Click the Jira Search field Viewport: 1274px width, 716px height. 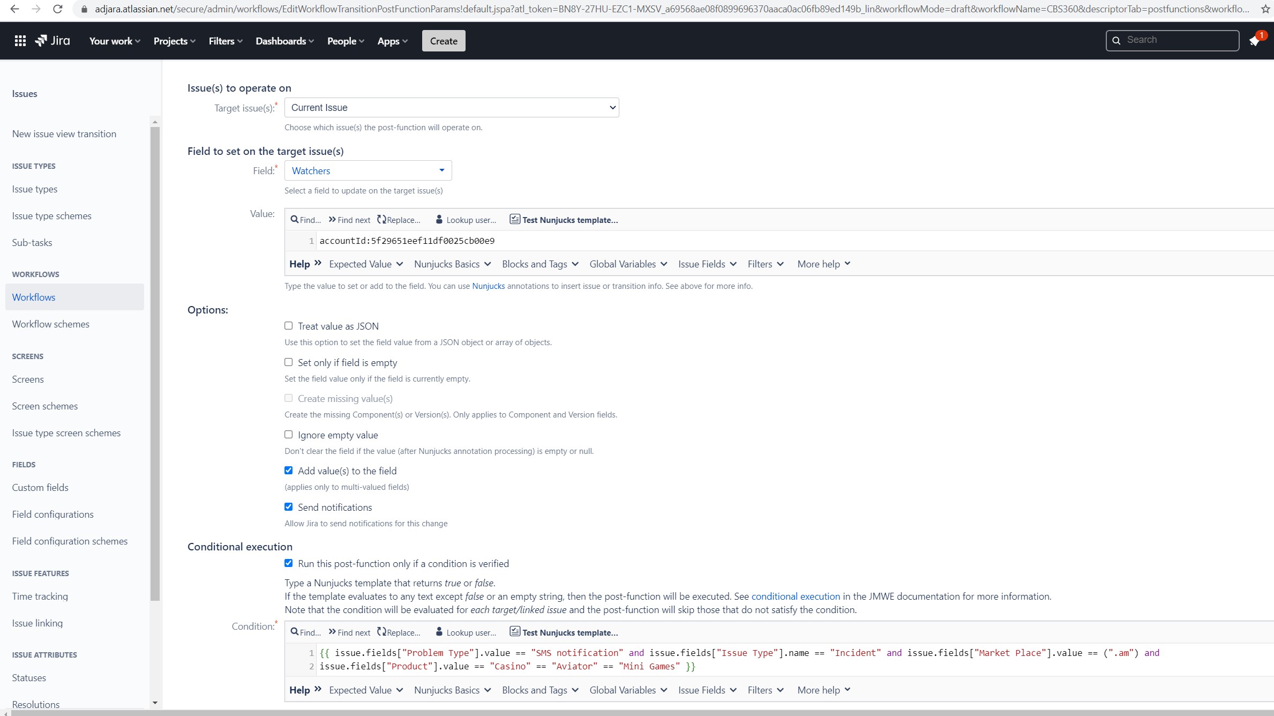[x=1172, y=40]
